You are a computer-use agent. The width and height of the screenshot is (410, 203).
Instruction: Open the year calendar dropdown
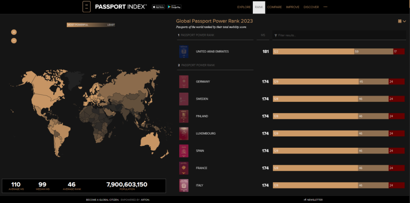402,21
